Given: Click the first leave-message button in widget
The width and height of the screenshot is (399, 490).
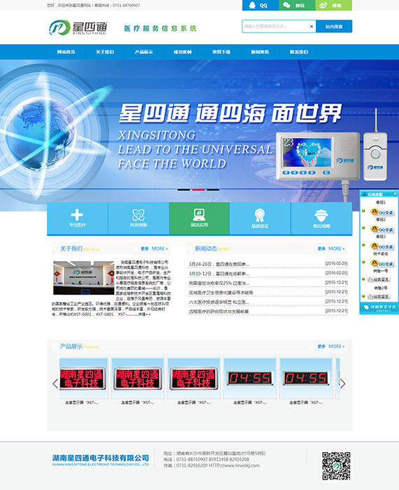Looking at the screenshot, I should (x=379, y=279).
